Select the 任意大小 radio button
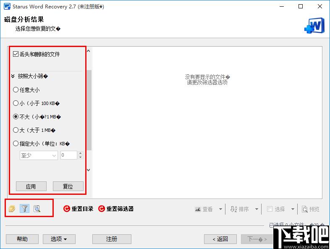The image size is (330, 249). coord(16,90)
